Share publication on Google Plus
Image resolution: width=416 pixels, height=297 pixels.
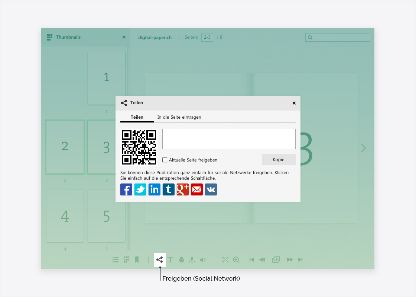click(x=183, y=189)
